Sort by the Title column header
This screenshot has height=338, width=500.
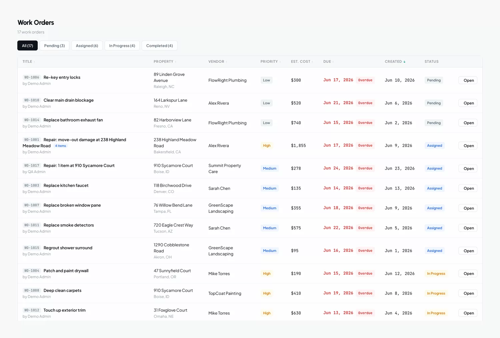29,62
